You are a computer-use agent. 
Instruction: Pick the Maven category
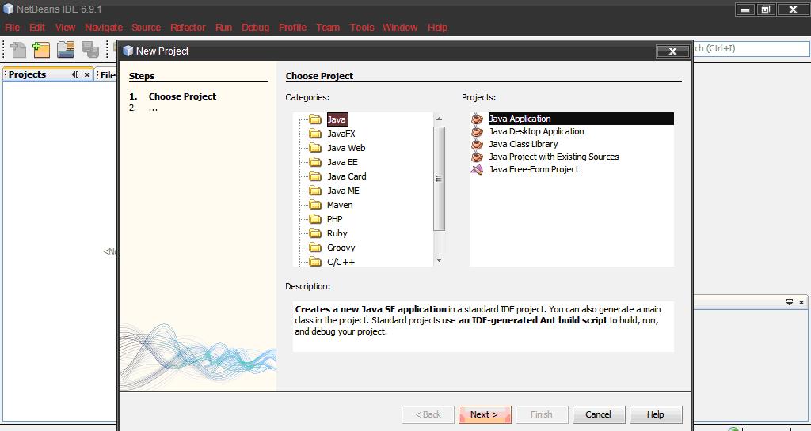point(340,205)
